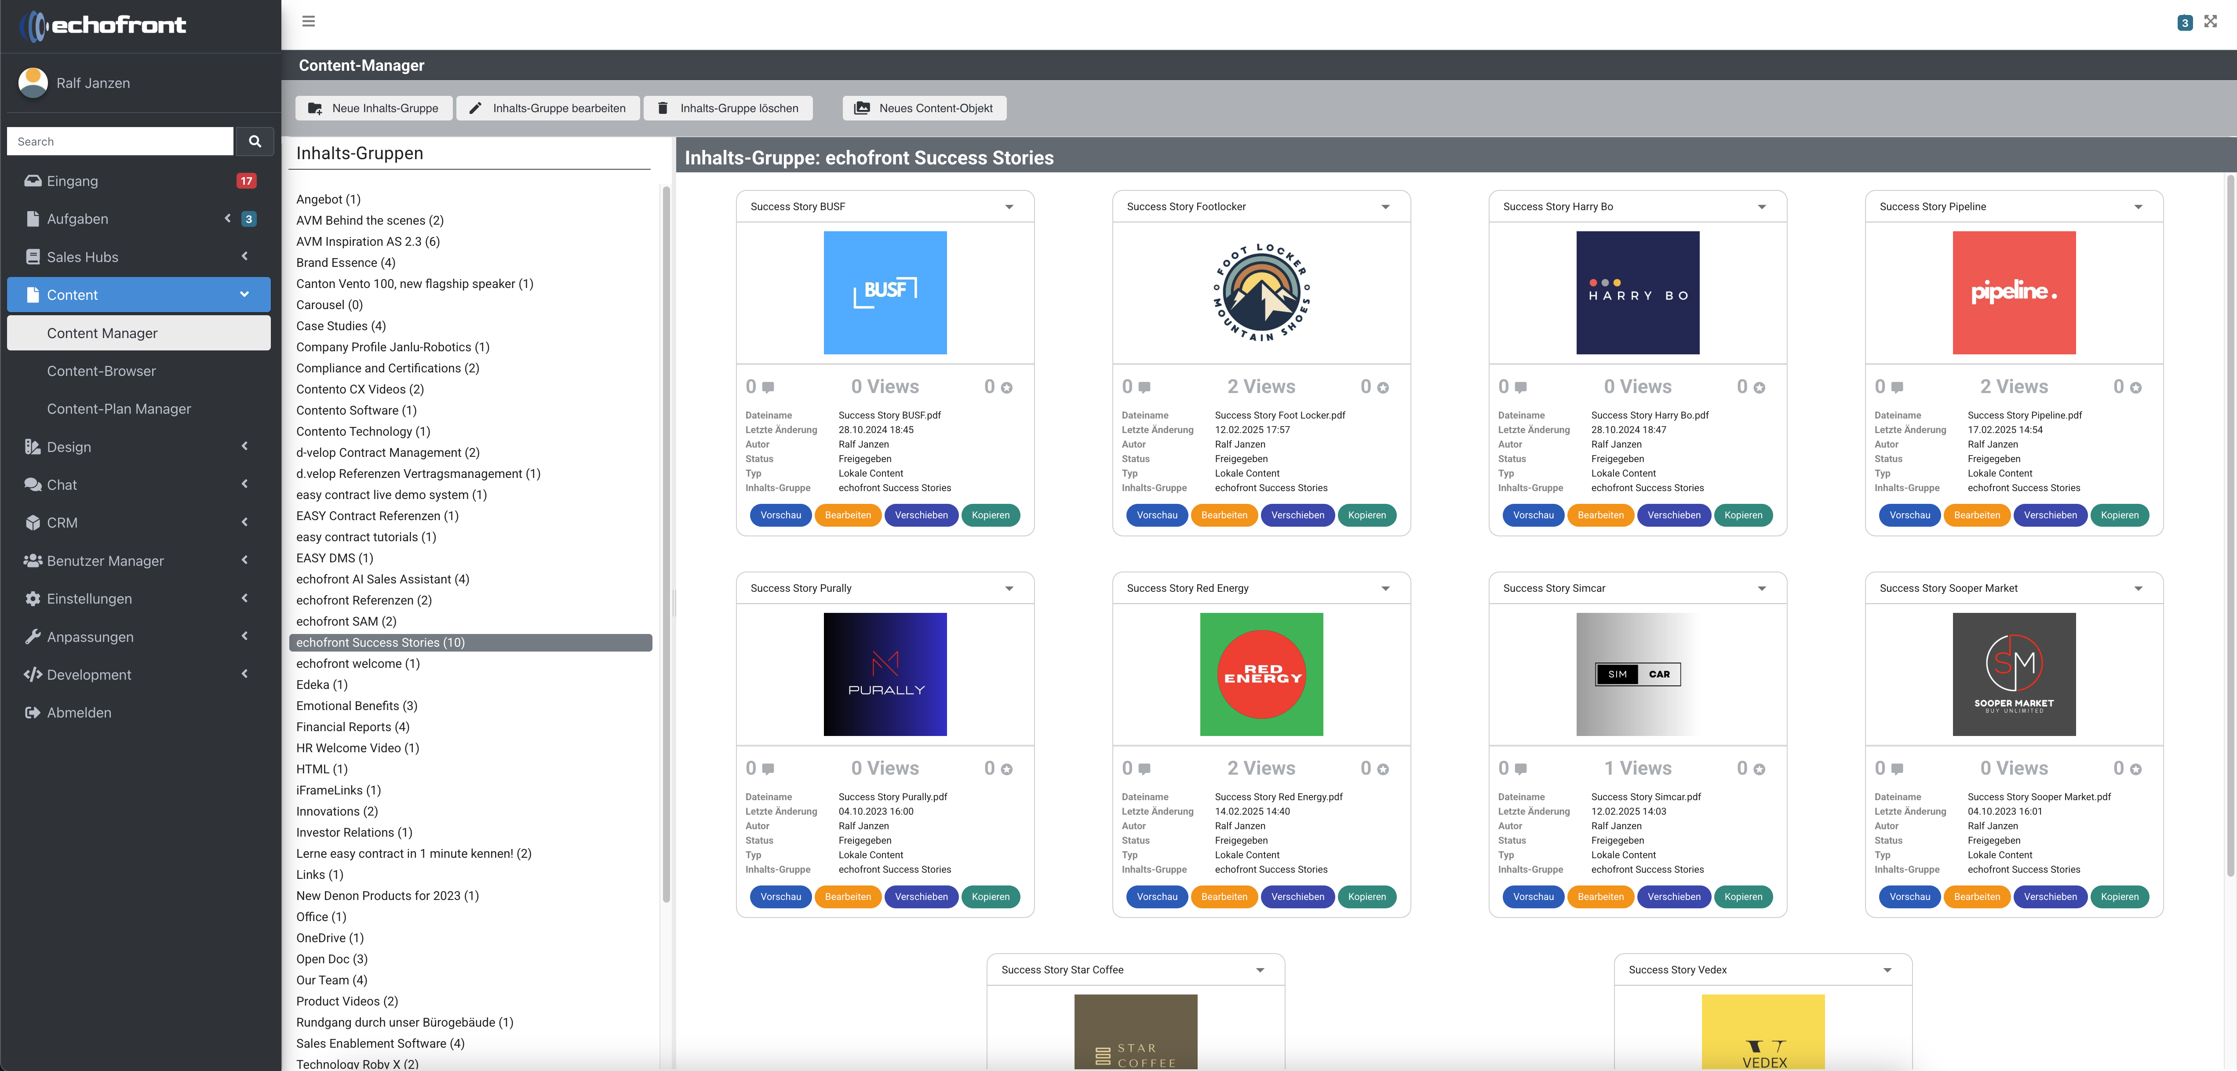Expand Success Story Red Energy dropdown arrow
2237x1071 pixels.
[1386, 588]
